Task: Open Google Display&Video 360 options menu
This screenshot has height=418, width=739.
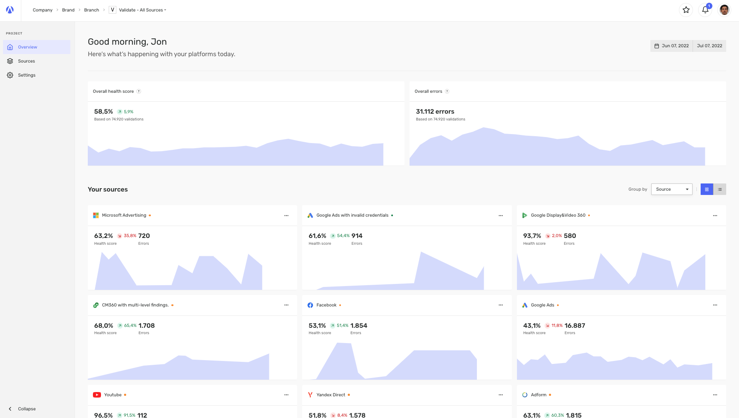Action: (x=715, y=215)
